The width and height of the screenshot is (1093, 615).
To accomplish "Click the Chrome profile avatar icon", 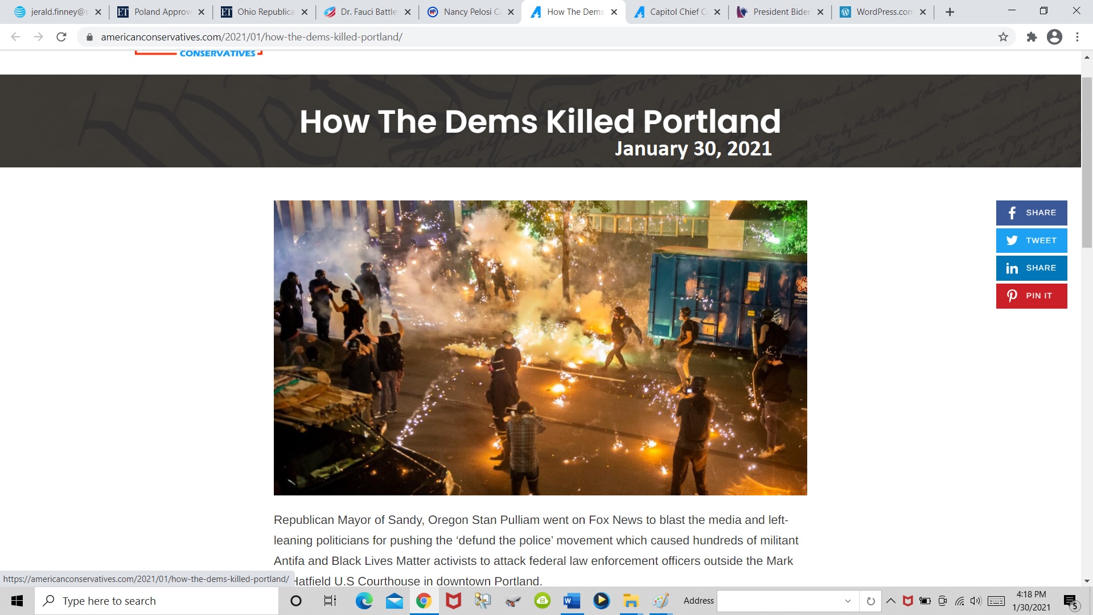I will tap(1054, 37).
